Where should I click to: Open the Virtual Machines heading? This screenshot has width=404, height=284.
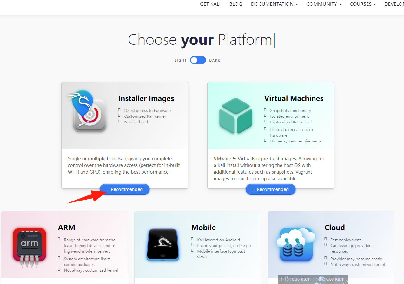pyautogui.click(x=294, y=98)
